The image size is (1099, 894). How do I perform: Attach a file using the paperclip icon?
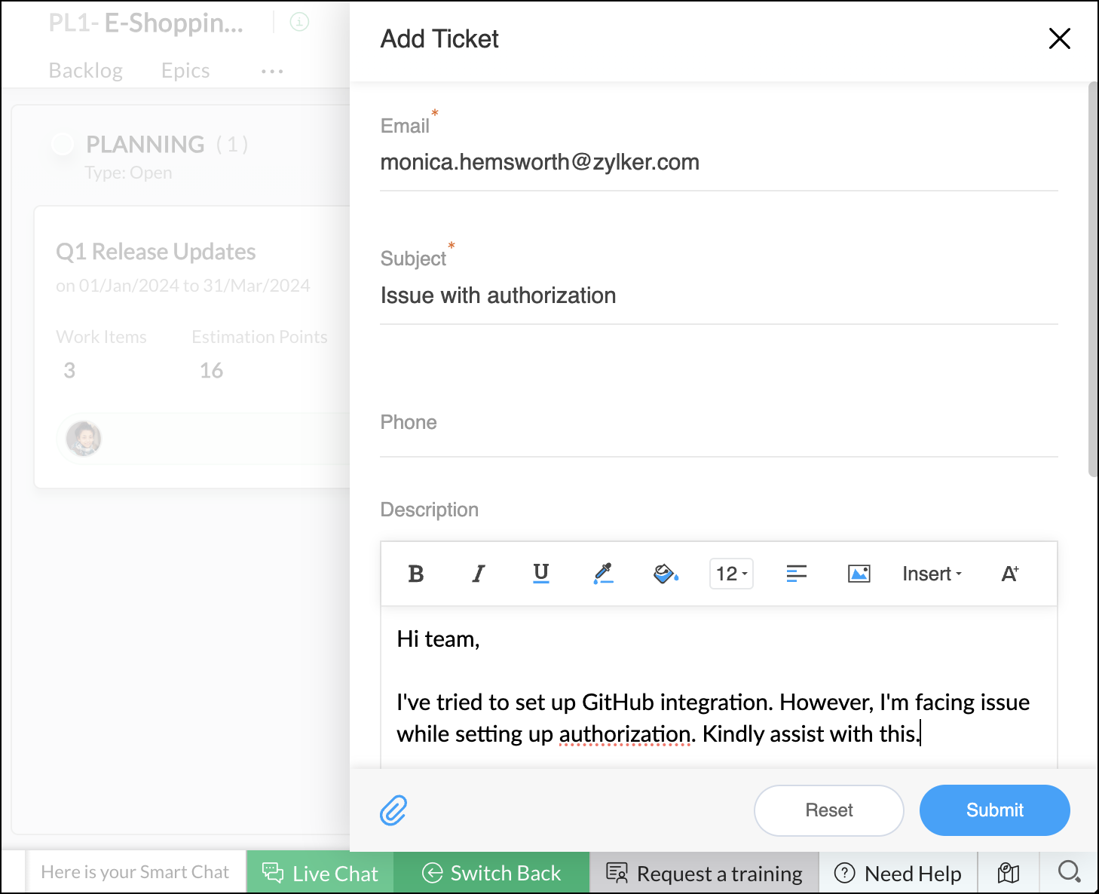click(x=393, y=810)
